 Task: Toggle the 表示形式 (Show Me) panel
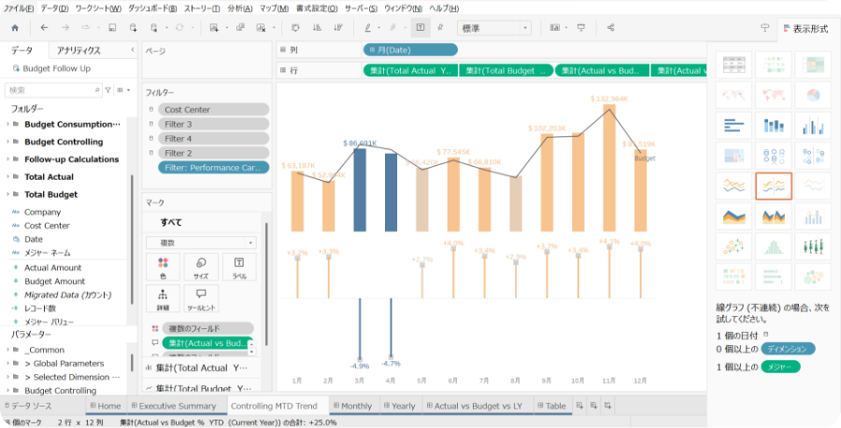click(806, 29)
